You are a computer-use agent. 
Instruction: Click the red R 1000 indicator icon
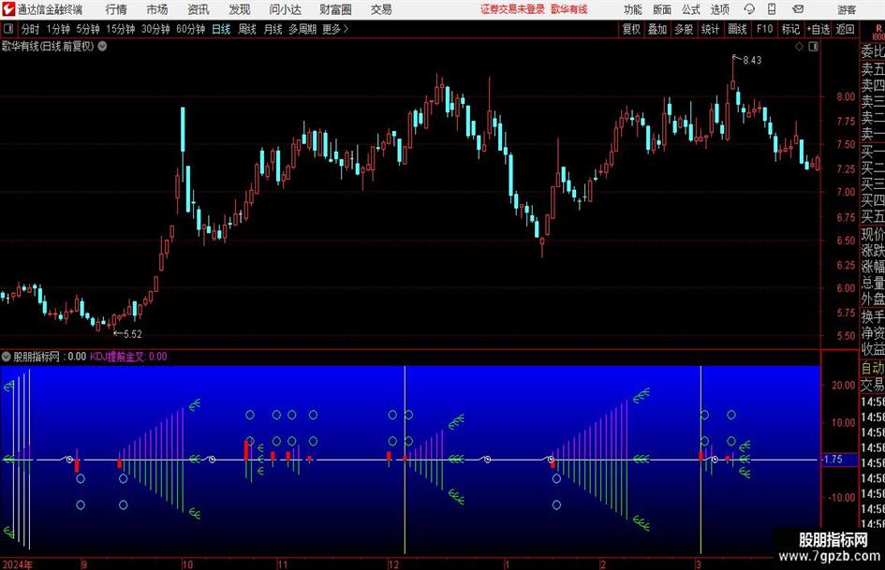click(x=878, y=32)
